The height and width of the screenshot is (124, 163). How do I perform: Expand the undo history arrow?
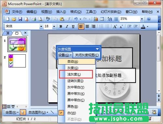point(81,19)
